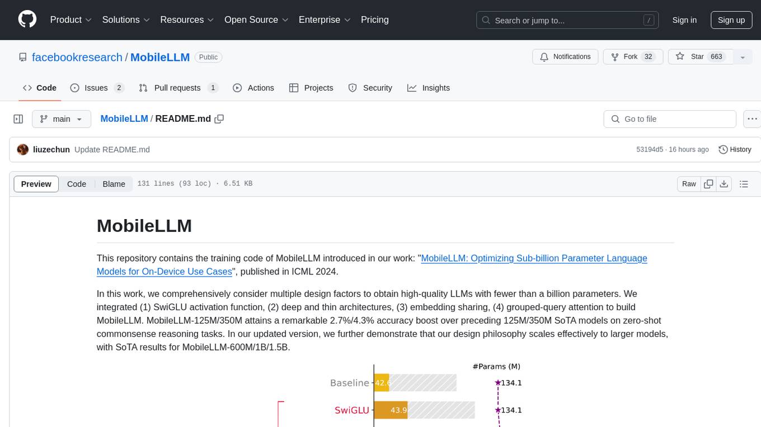
Task: Select the Code view
Action: click(77, 184)
